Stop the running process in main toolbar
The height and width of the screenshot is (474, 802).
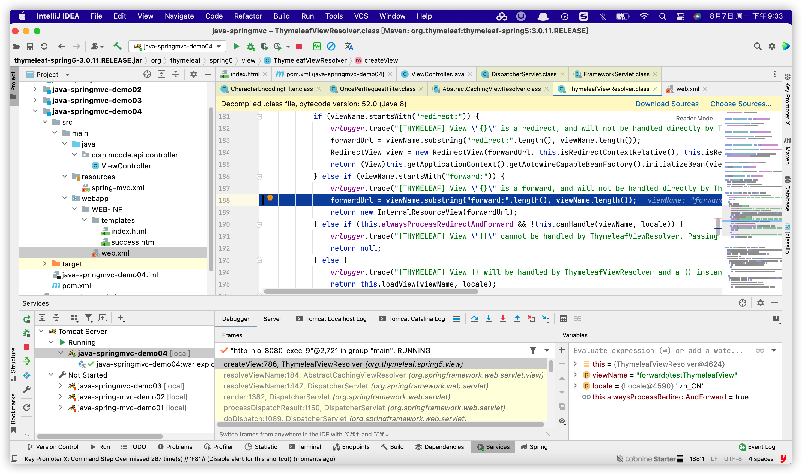point(299,46)
